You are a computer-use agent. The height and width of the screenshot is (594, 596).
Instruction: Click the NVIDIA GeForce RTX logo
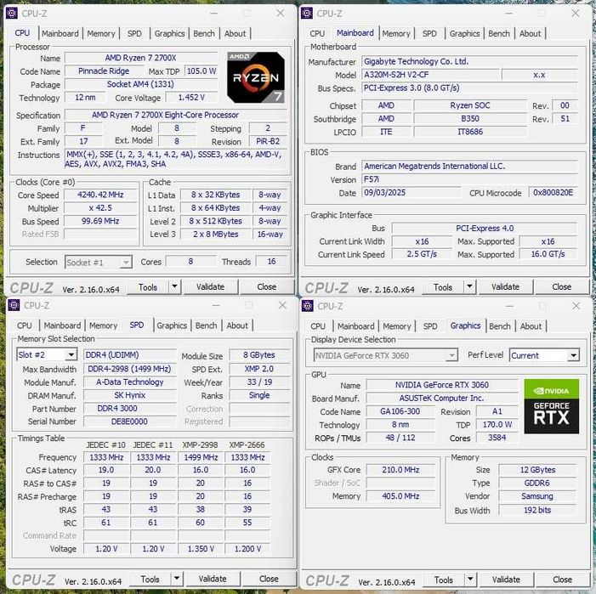point(552,406)
